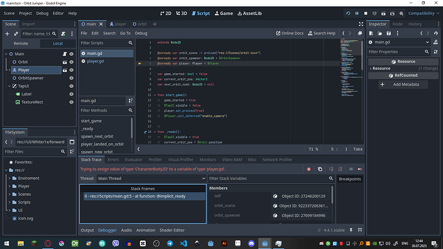Save the current resource in Inspector
This screenshot has width=443, height=249.
click(388, 33)
